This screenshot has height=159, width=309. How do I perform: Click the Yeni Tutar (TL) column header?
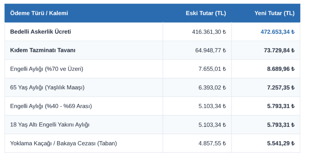point(274,13)
